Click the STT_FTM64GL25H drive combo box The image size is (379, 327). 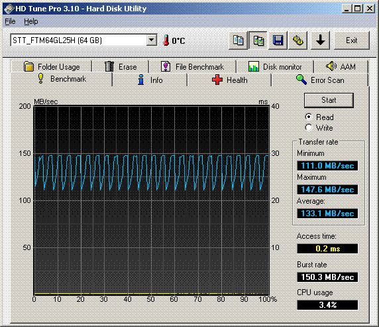(x=83, y=40)
